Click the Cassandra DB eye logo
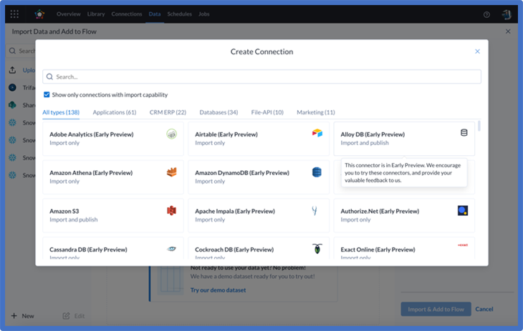Image resolution: width=523 pixels, height=331 pixels. [x=171, y=249]
